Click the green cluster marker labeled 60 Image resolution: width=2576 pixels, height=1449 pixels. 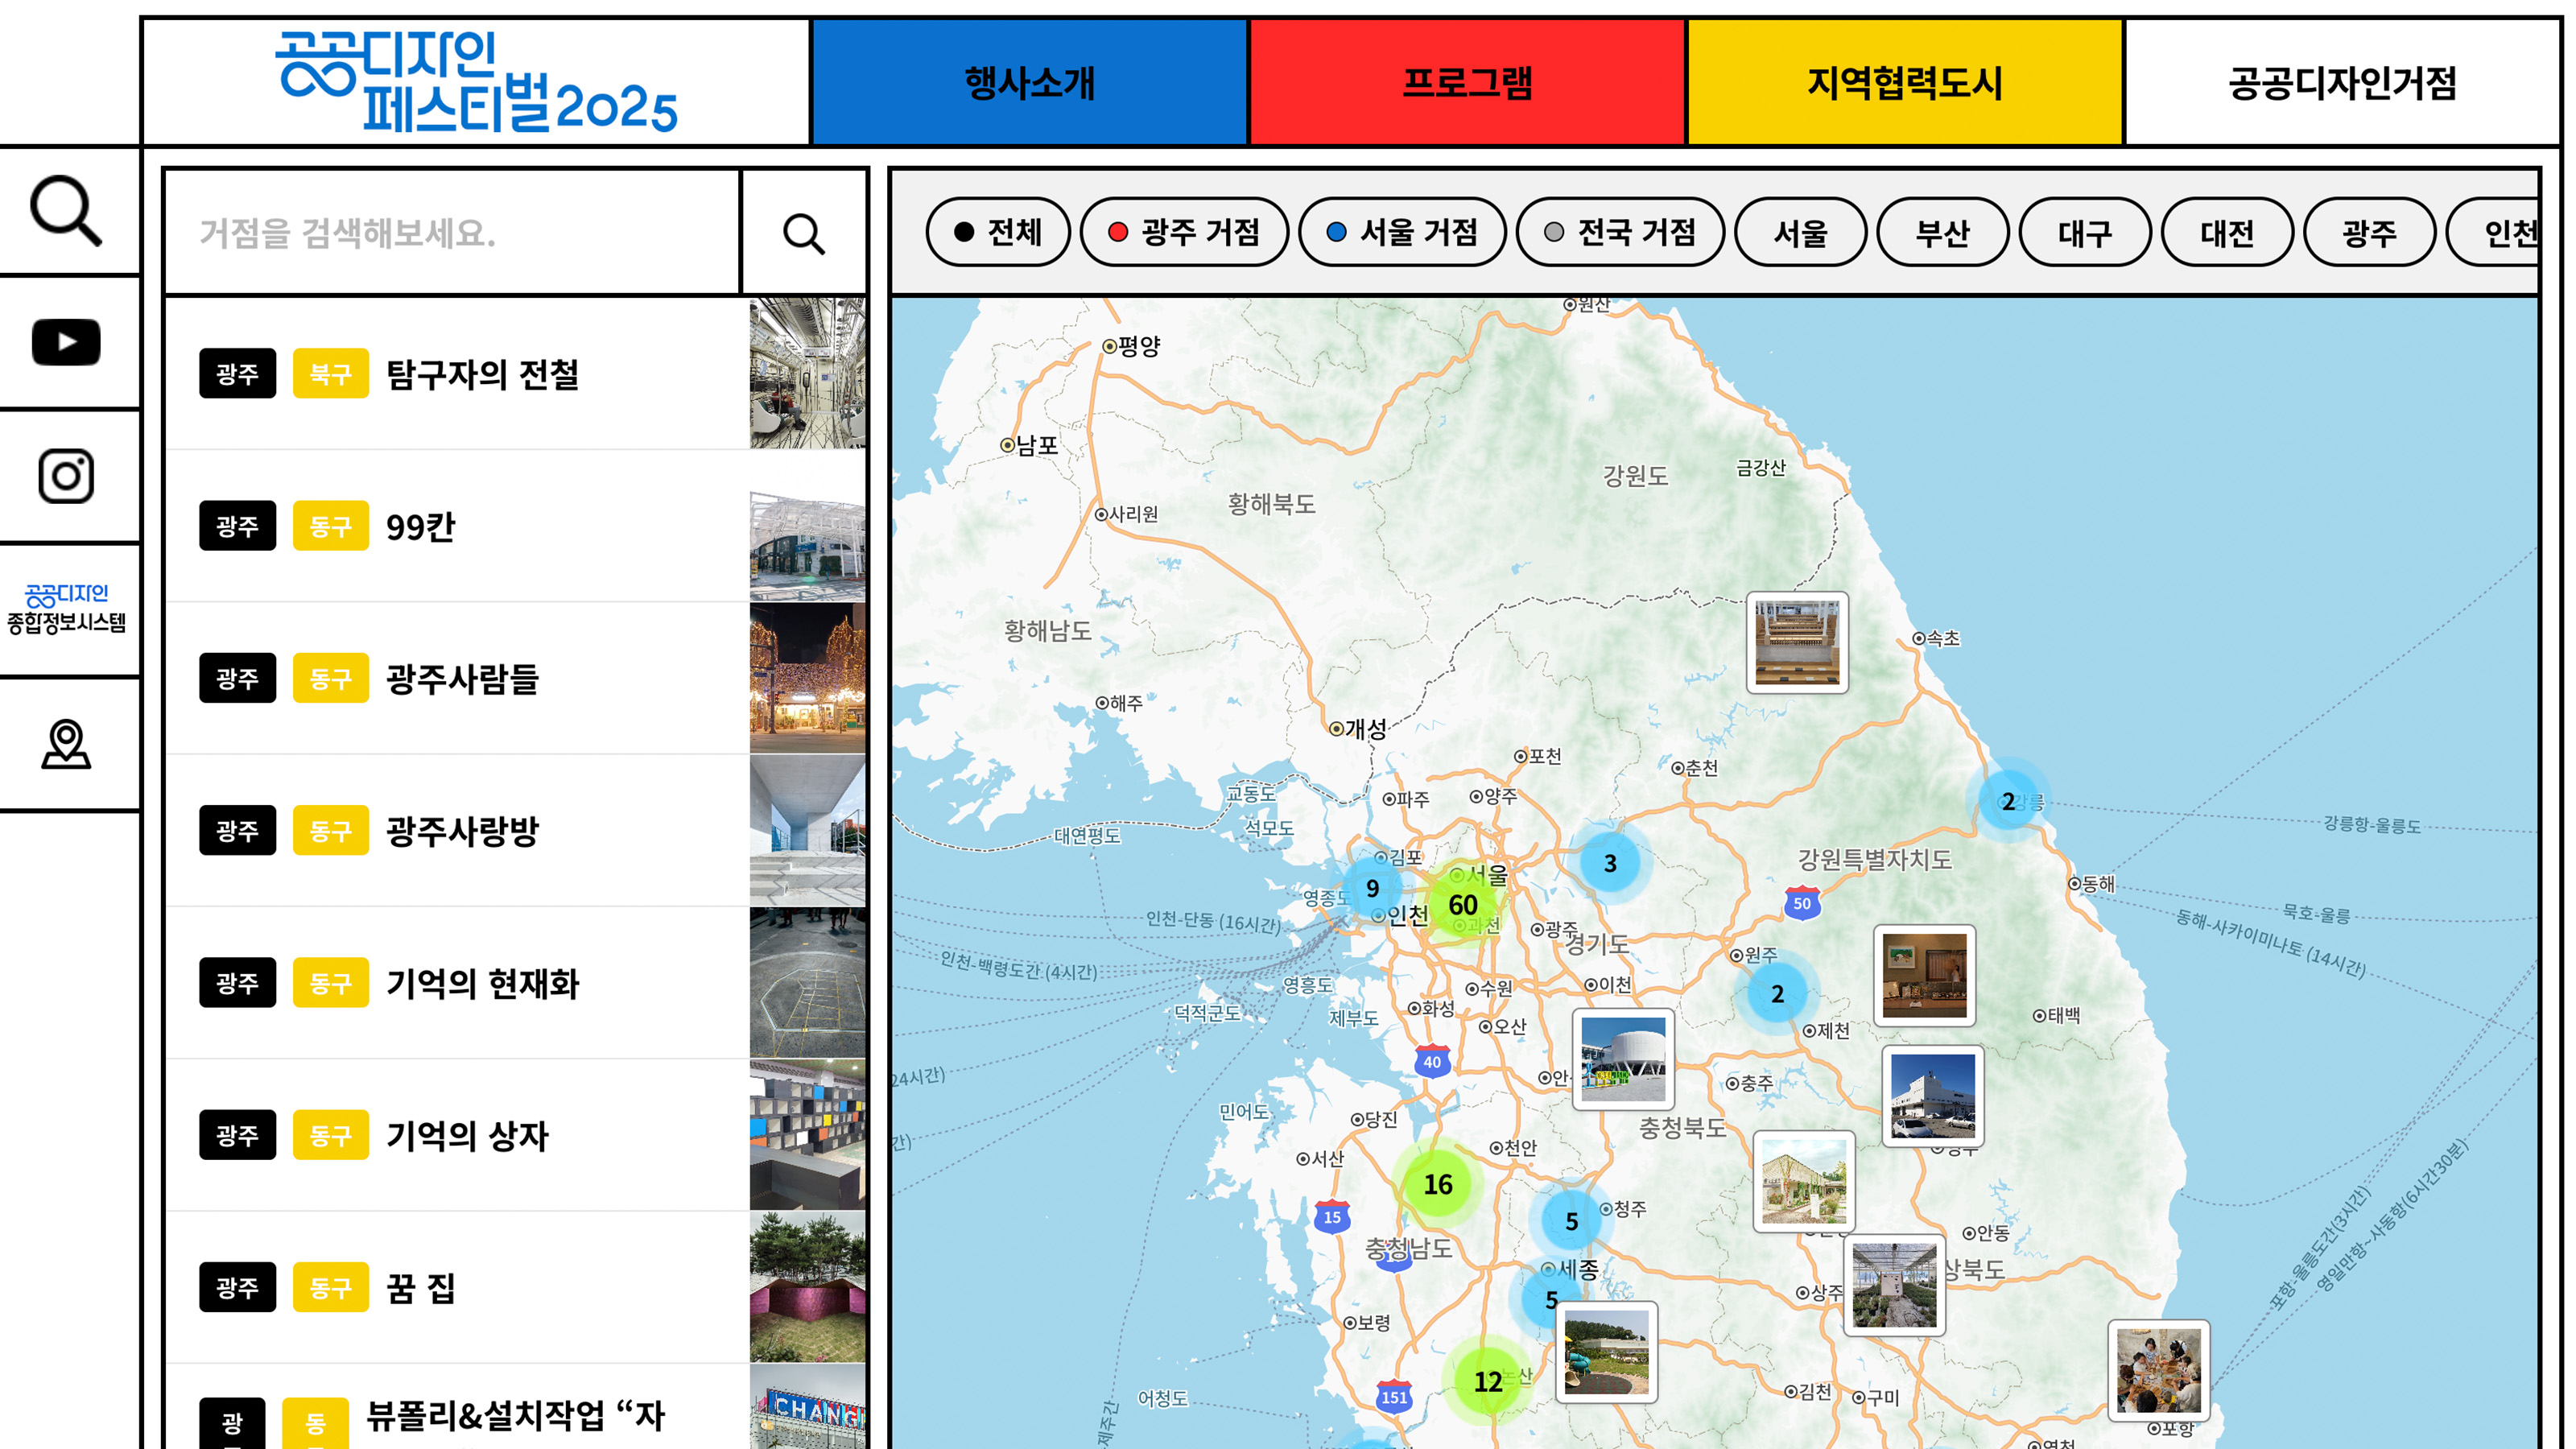[1462, 905]
